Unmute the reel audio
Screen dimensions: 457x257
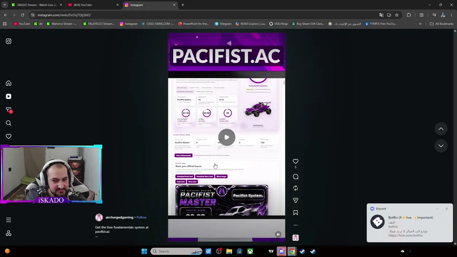pyautogui.click(x=278, y=234)
